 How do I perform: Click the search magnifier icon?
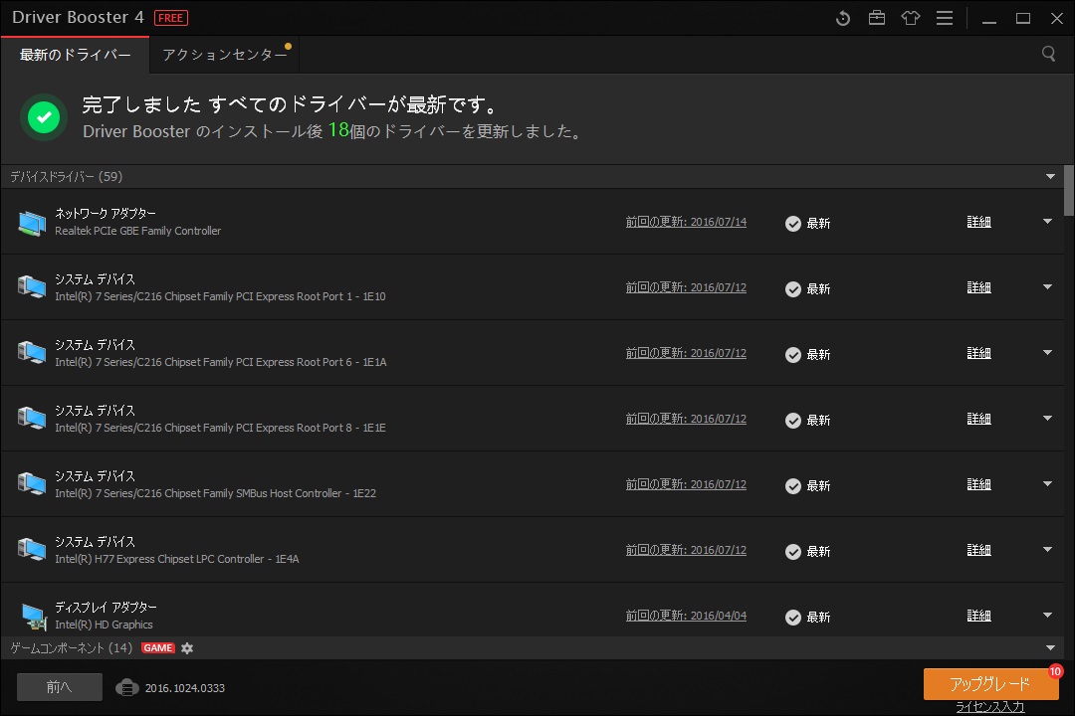1048,55
